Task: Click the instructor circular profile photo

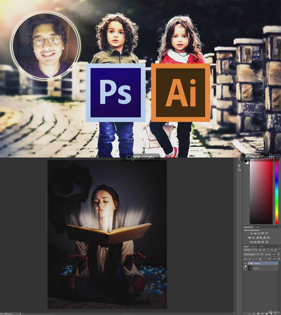Action: [46, 45]
